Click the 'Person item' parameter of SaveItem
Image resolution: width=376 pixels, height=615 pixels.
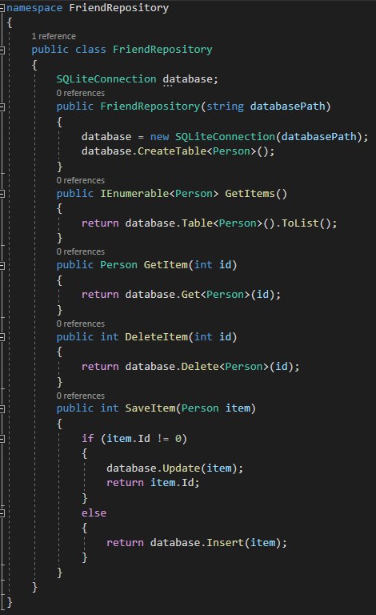215,408
